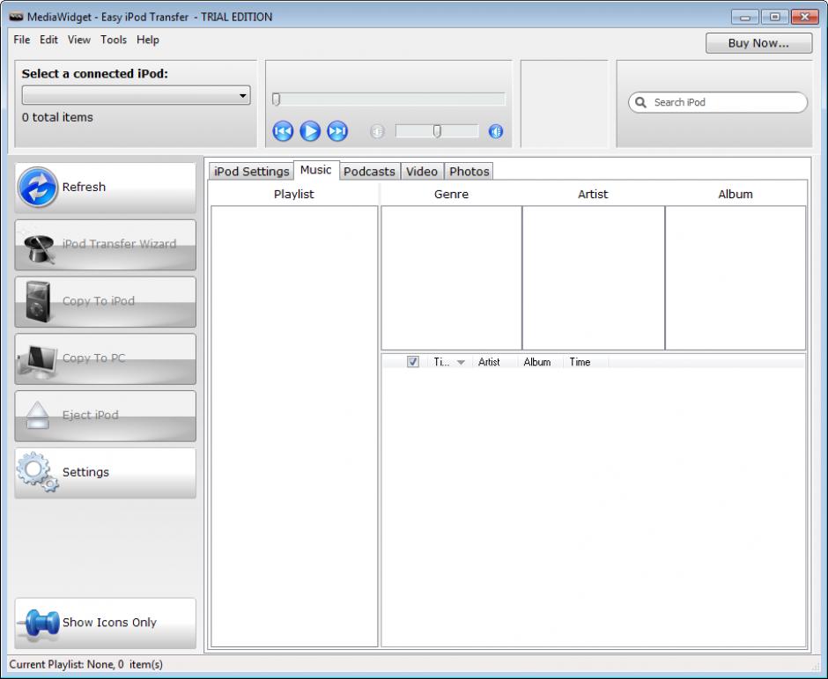Click the Refresh sidebar button
The width and height of the screenshot is (828, 679).
105,188
